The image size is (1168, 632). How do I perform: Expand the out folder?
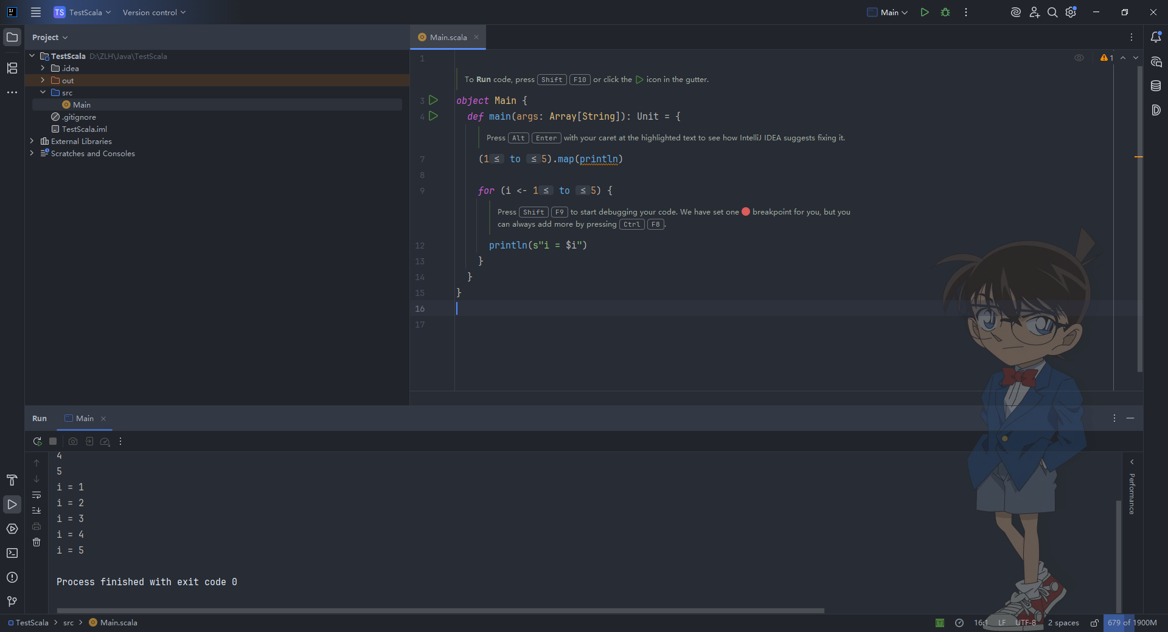43,80
